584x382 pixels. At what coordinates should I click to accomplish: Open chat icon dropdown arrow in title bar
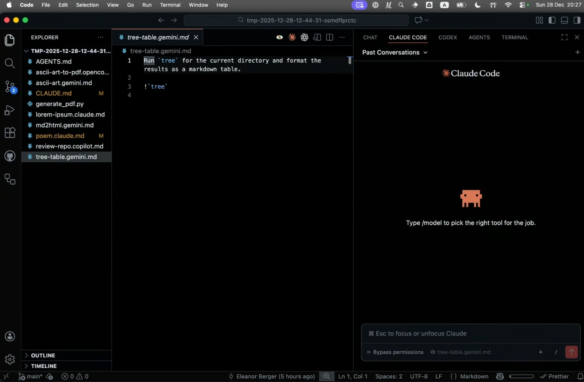427,20
